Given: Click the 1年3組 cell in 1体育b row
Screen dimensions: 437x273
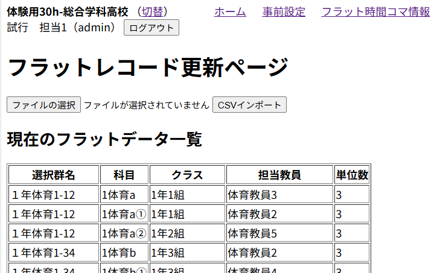Looking at the screenshot, I should pyautogui.click(x=168, y=253).
